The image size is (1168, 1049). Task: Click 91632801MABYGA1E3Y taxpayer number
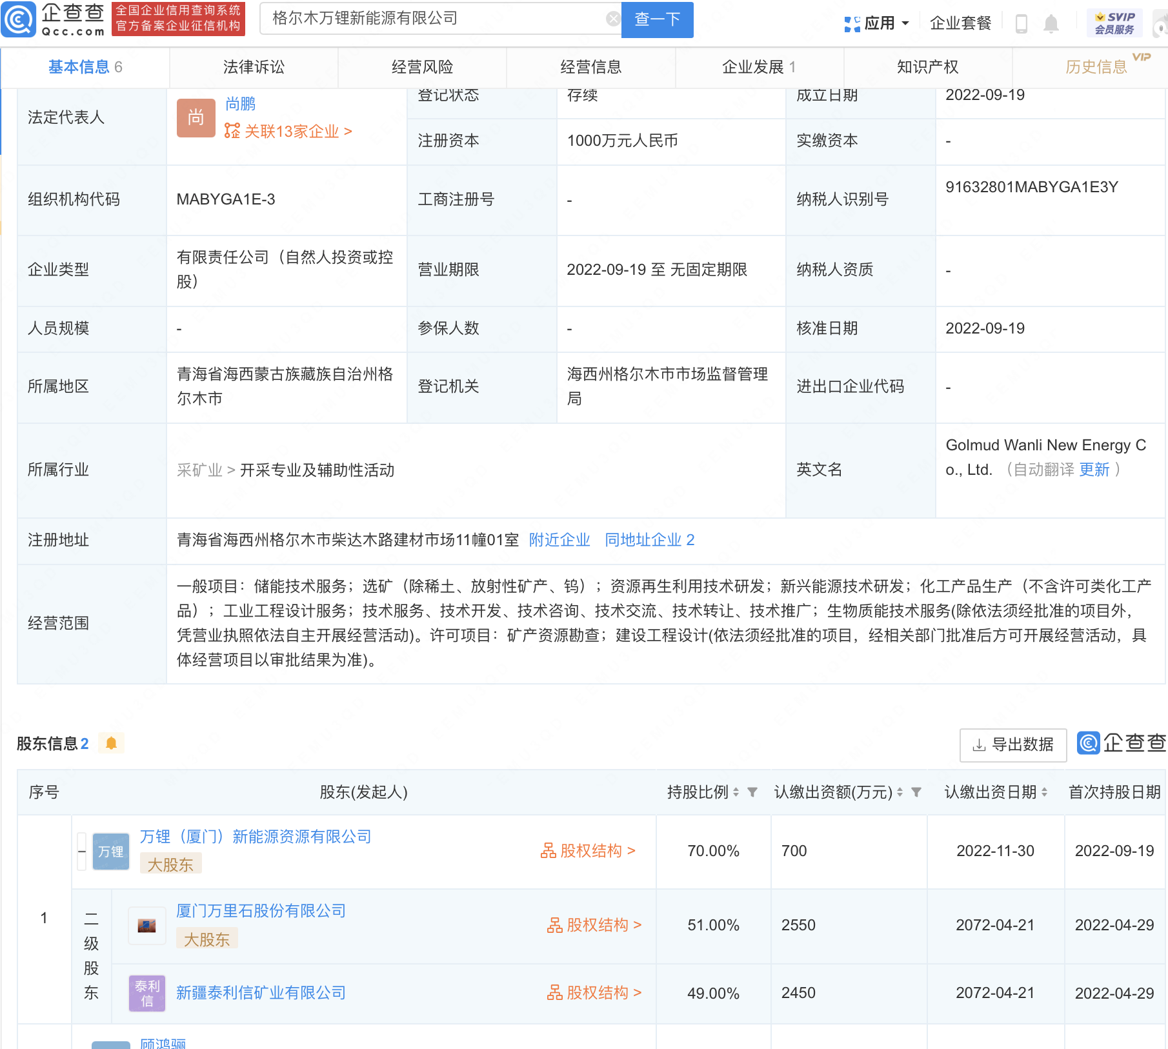pyautogui.click(x=1032, y=187)
